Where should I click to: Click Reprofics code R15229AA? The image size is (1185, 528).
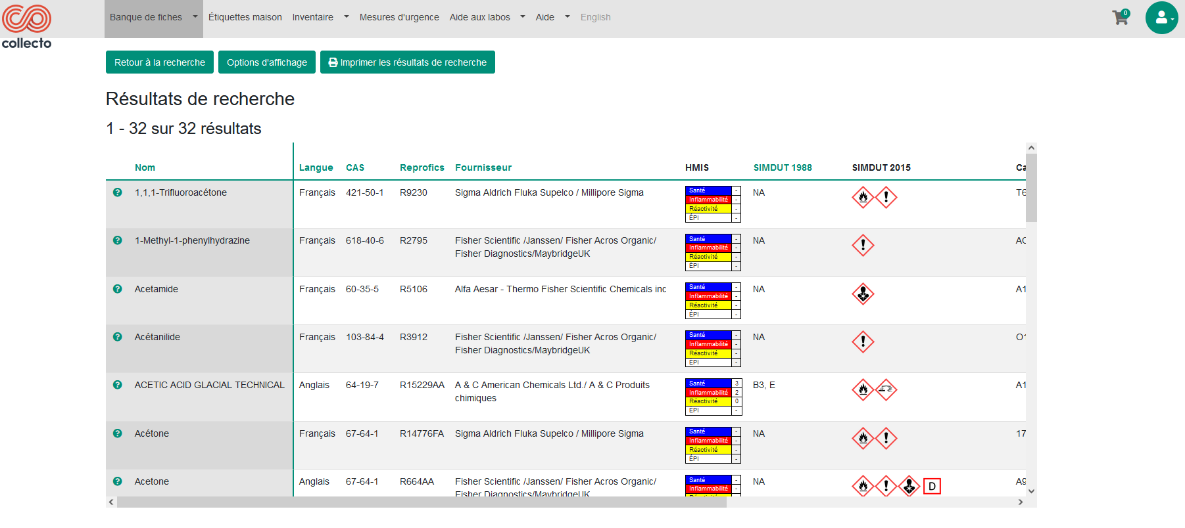coord(422,385)
